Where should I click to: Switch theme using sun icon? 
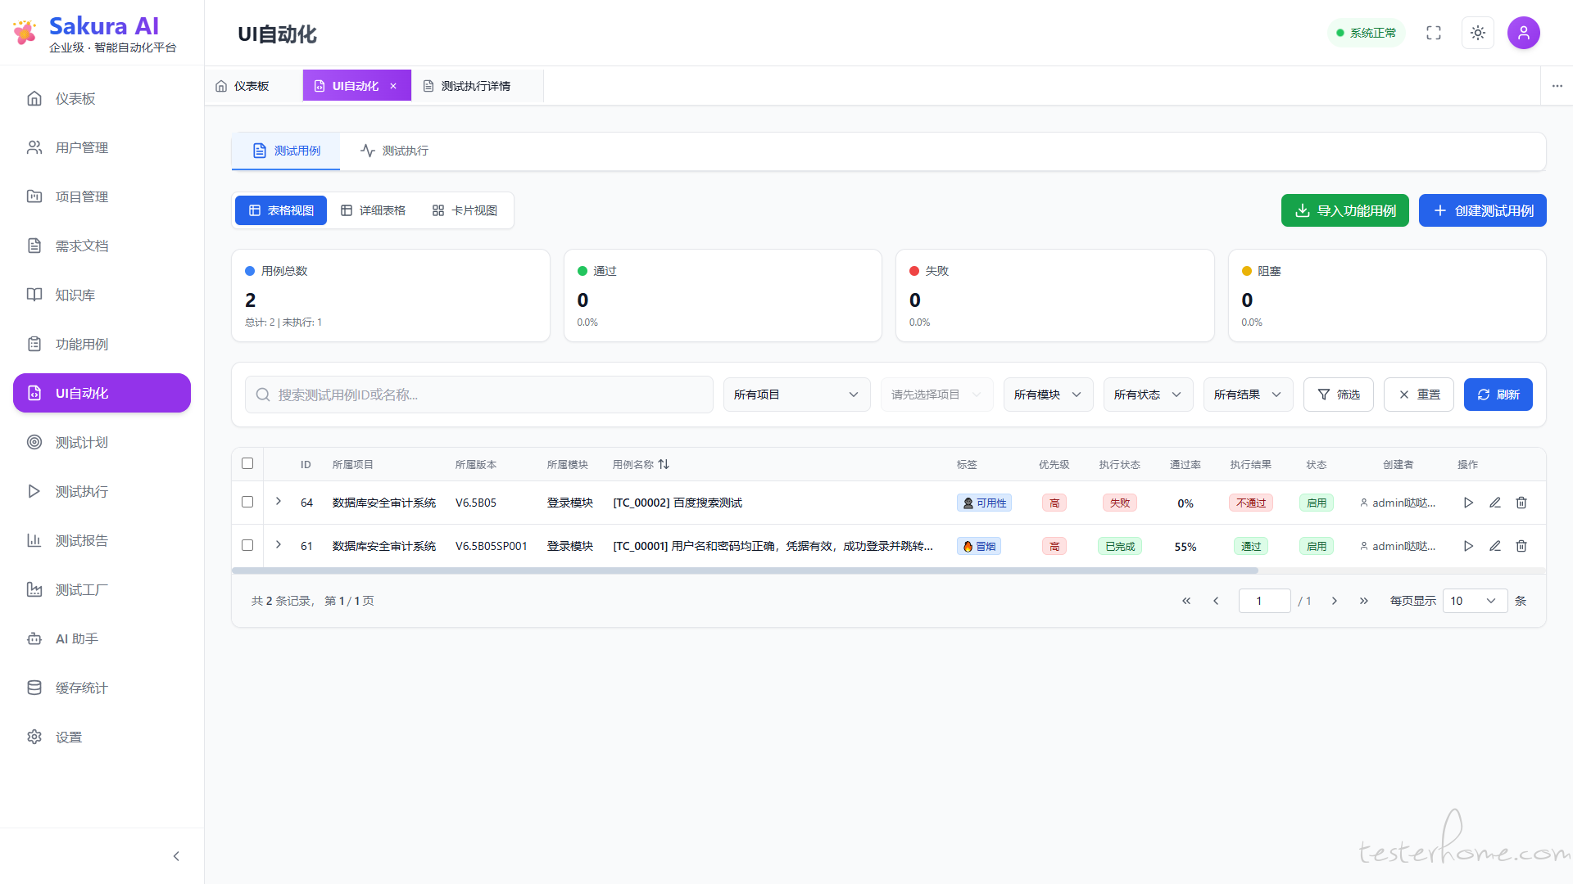click(1478, 33)
